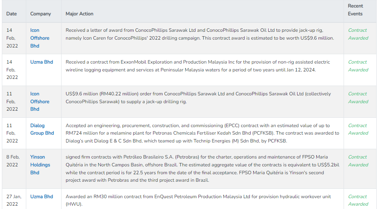The image size is (377, 209).
Task: Click the Icon Caren jack-up rig description
Action: point(200,34)
